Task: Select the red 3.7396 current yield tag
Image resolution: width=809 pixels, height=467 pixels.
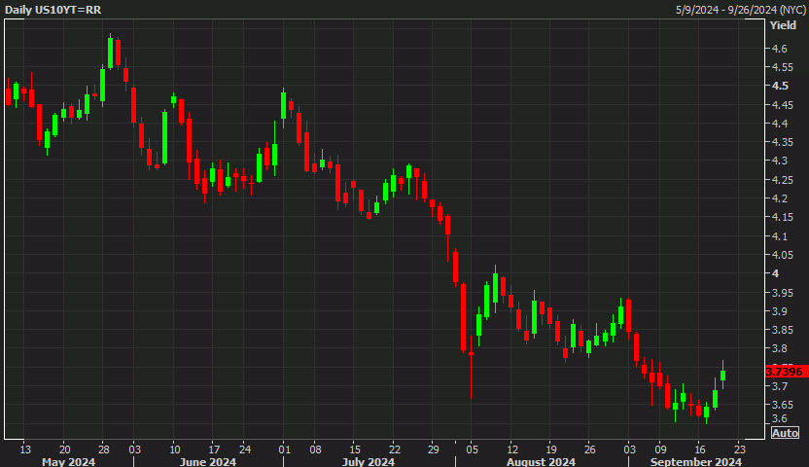Action: (785, 372)
